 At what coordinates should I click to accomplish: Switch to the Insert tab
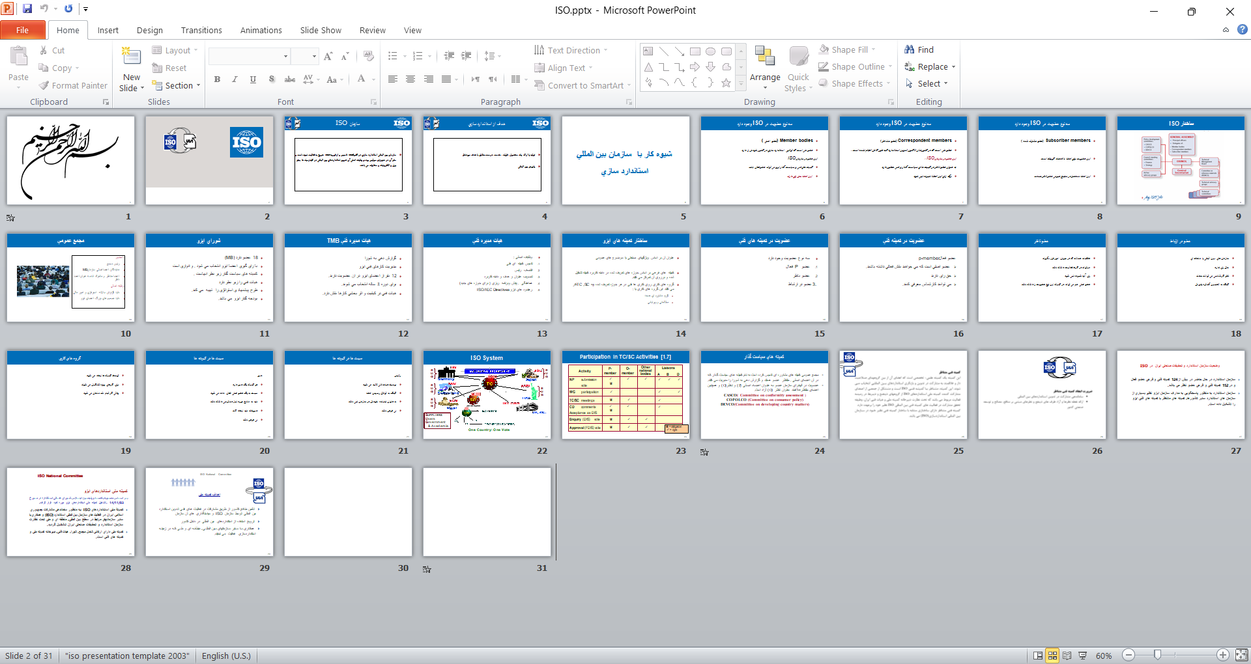coord(108,30)
